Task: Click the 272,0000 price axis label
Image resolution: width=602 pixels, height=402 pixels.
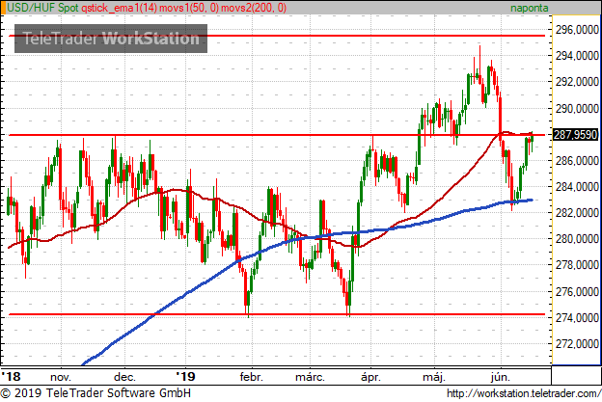Action: tap(577, 344)
